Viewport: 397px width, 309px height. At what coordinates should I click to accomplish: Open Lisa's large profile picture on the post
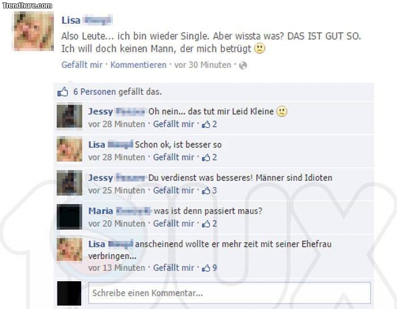[x=34, y=31]
